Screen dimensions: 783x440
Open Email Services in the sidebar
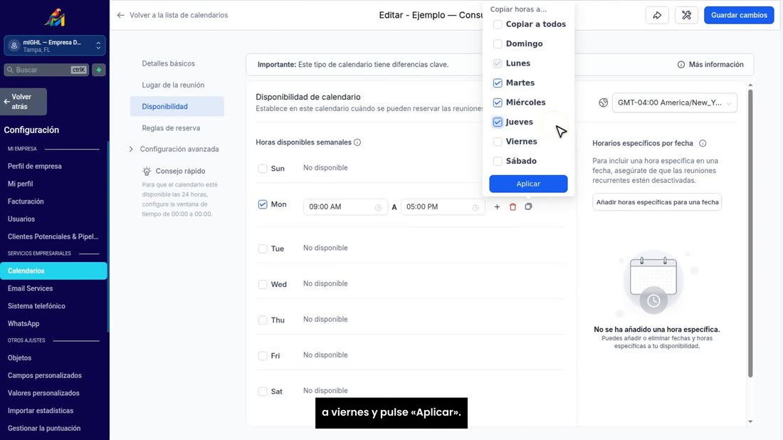pos(30,288)
